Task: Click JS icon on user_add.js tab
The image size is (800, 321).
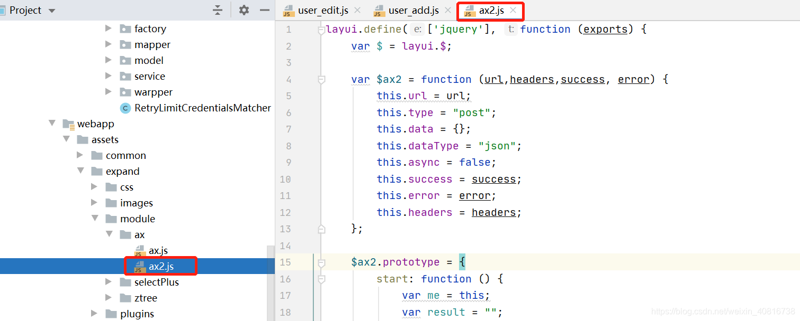Action: (x=379, y=11)
